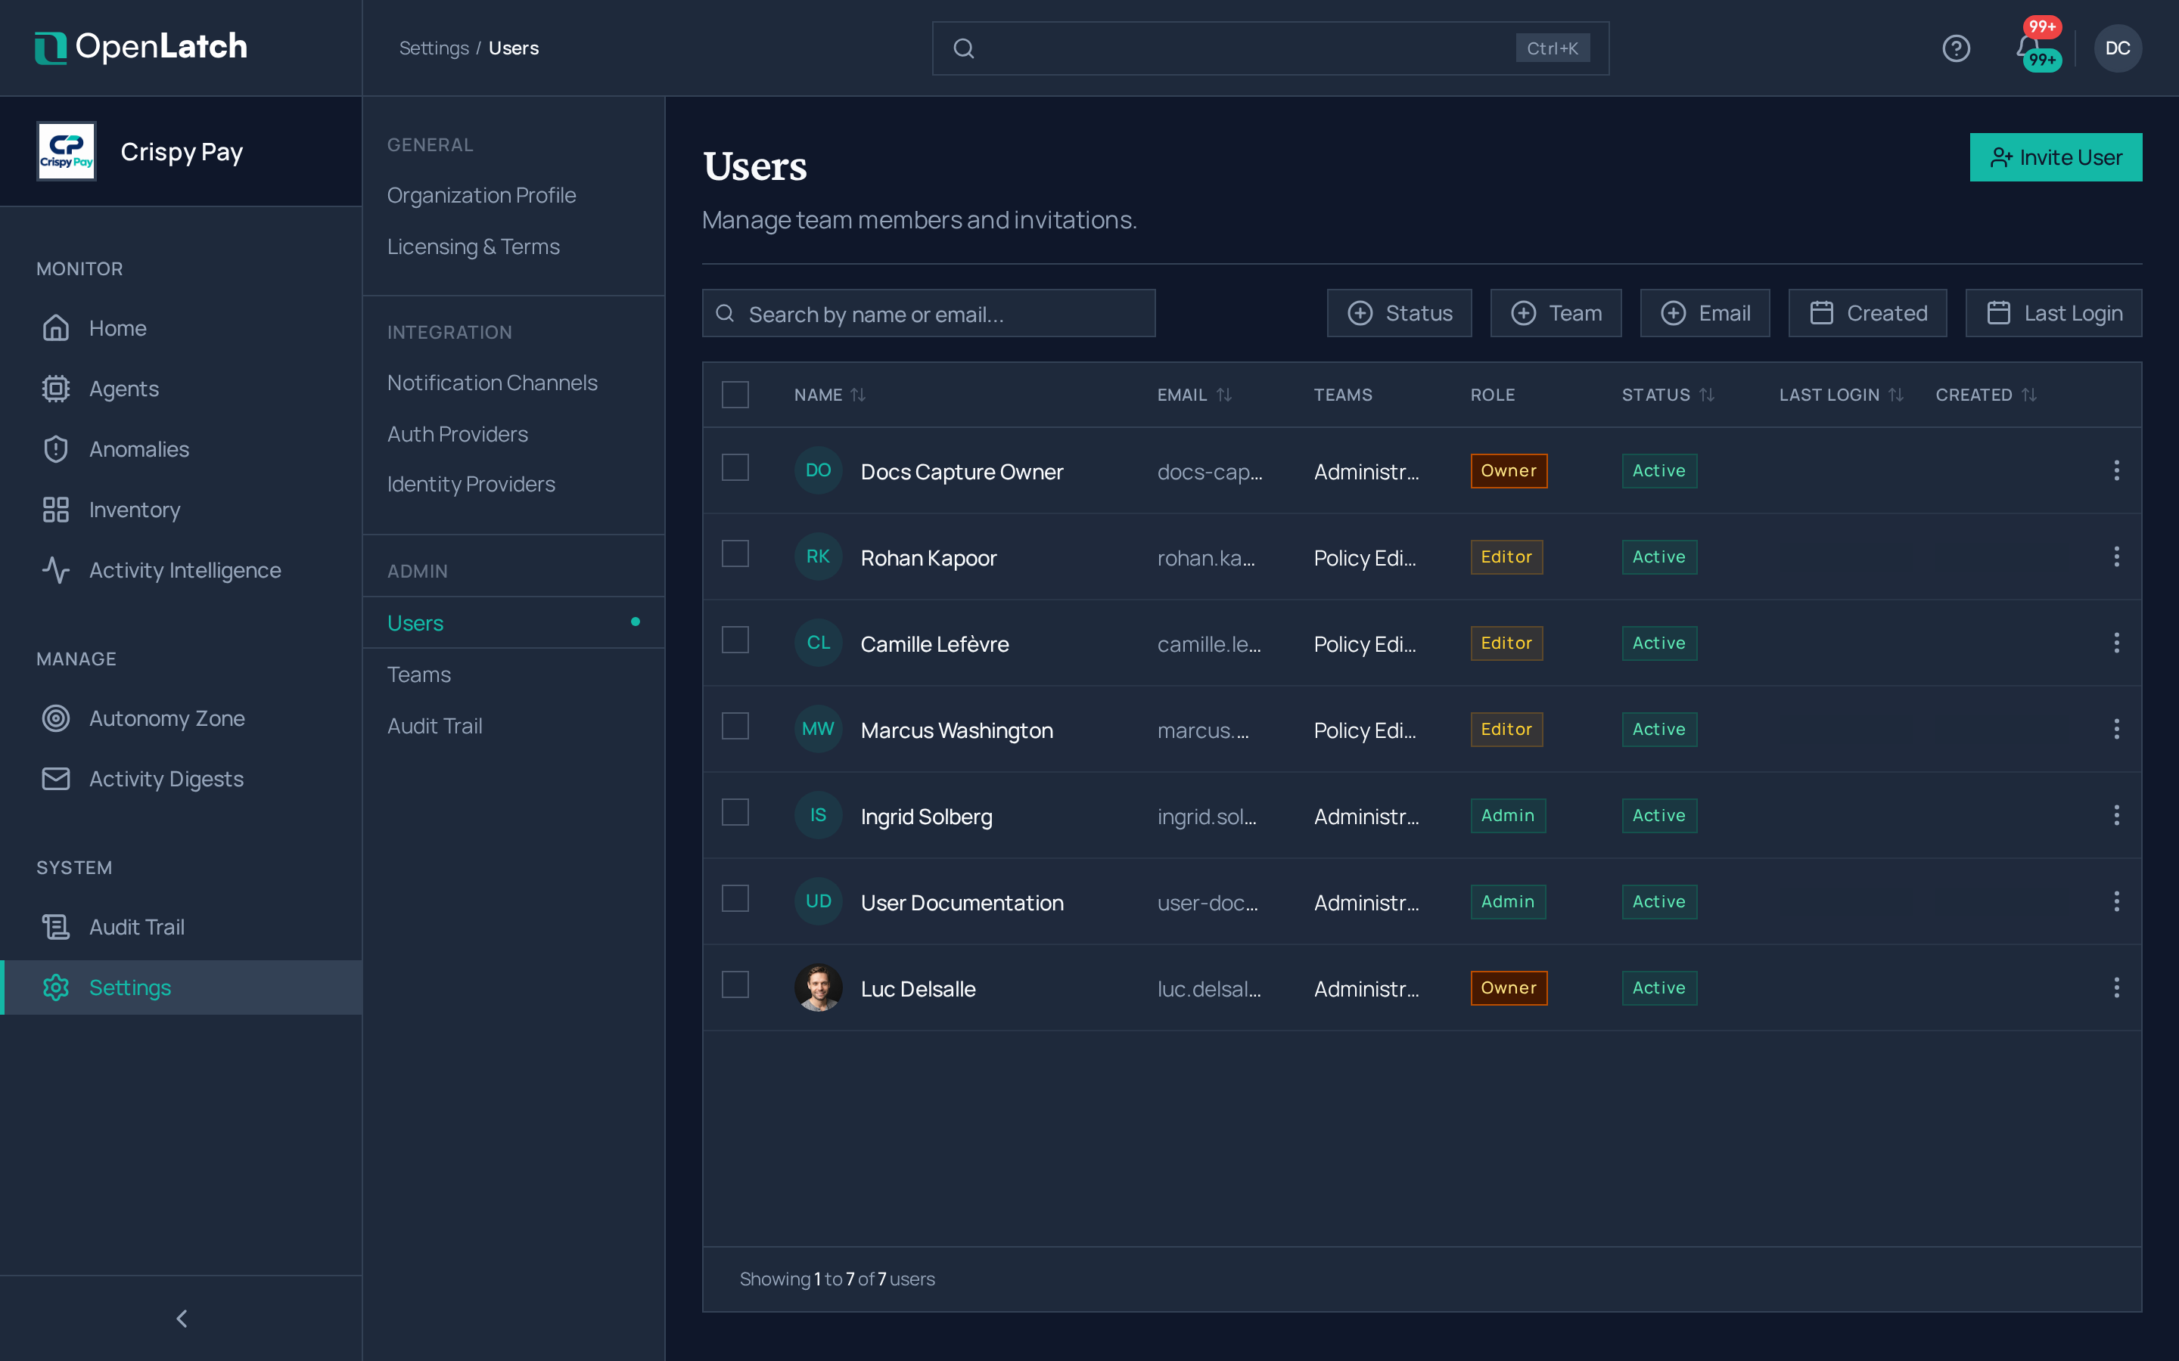Open row actions for Docs Capture Owner

click(x=2116, y=470)
